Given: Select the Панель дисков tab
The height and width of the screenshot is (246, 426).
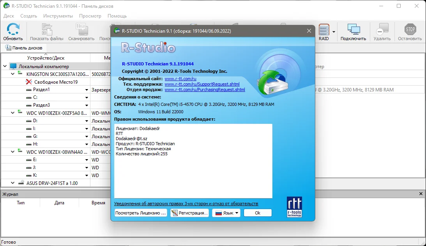Looking at the screenshot, I should point(24,48).
